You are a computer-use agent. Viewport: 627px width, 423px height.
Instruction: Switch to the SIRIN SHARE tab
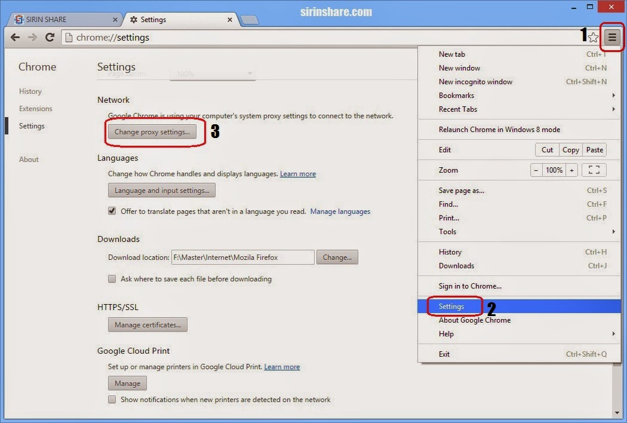tap(64, 19)
